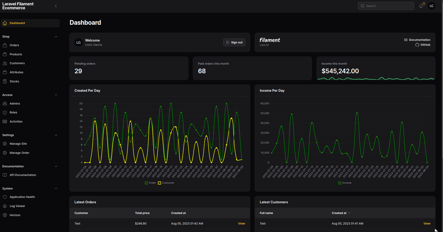The image size is (443, 232).
Task: Click the GitHub logo icon
Action: click(x=417, y=45)
